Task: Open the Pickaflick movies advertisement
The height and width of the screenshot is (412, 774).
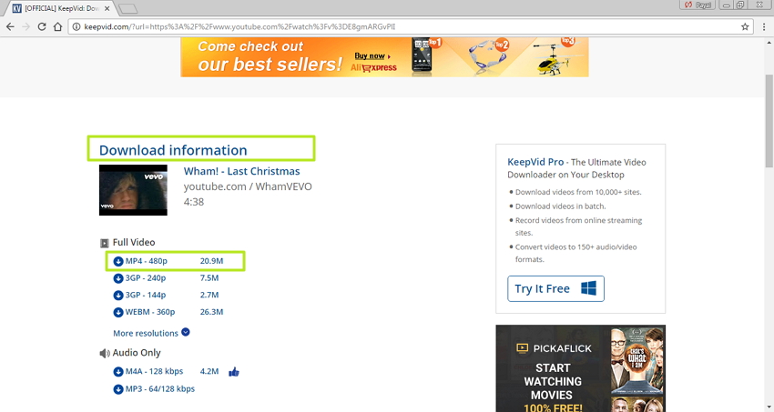Action: [581, 368]
